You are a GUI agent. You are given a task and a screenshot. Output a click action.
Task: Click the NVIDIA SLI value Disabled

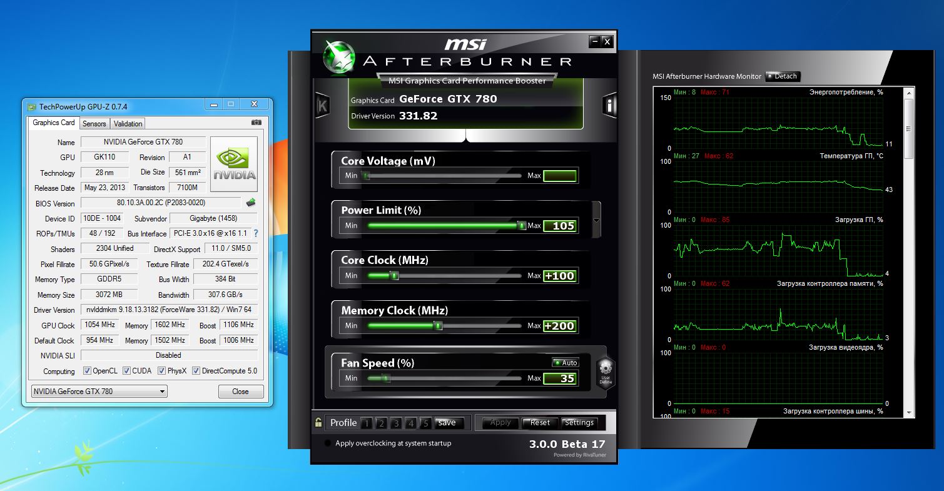(x=169, y=355)
